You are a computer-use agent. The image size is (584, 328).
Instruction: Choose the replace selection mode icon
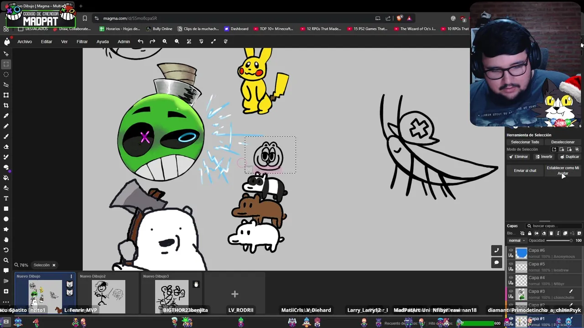point(554,149)
